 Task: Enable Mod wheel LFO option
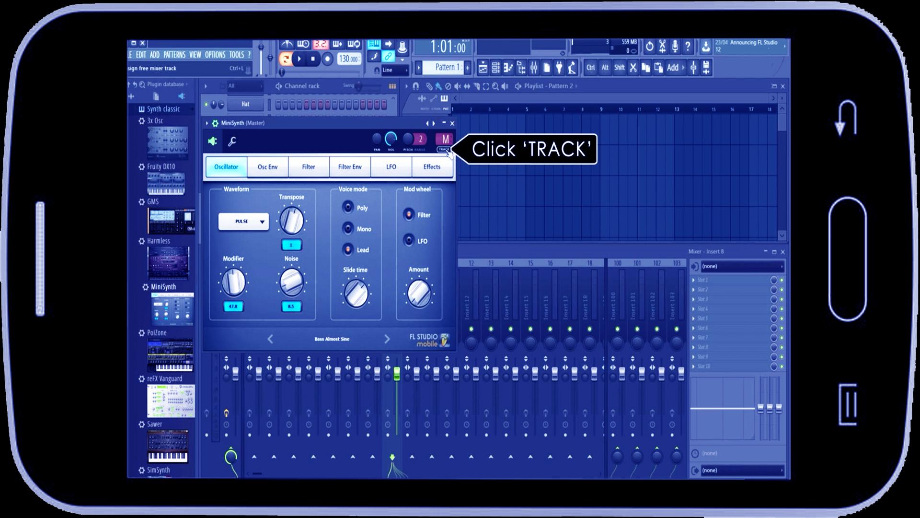tap(409, 240)
